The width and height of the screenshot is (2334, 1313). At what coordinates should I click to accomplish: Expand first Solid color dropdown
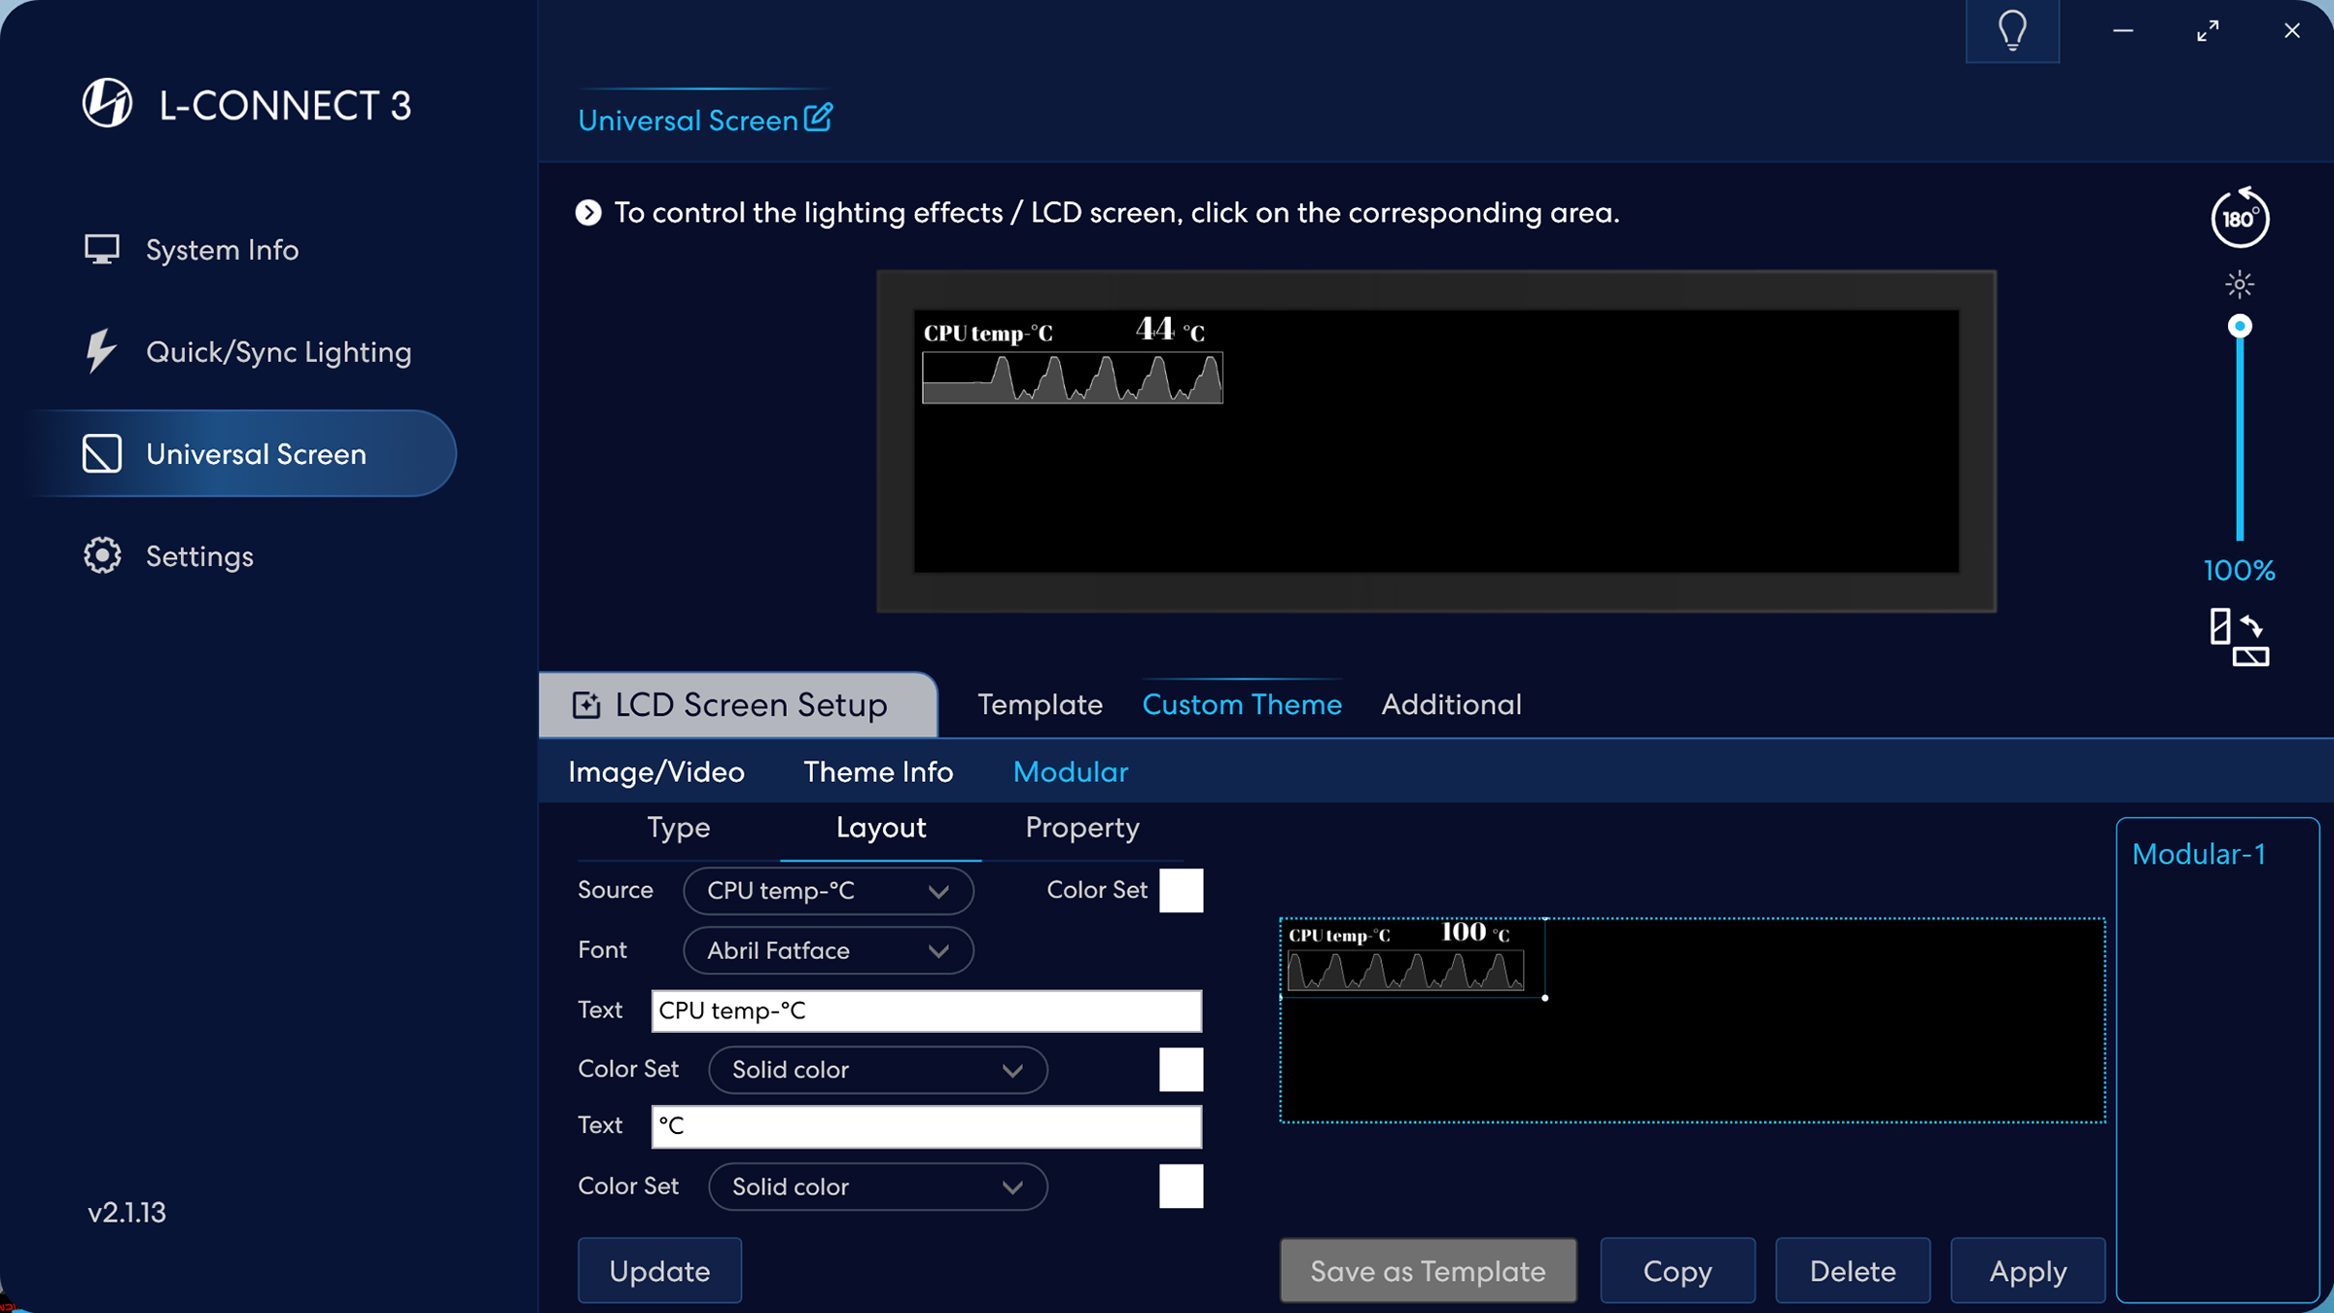(x=877, y=1070)
